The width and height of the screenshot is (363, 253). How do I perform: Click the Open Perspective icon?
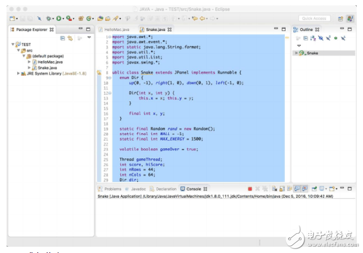340,19
